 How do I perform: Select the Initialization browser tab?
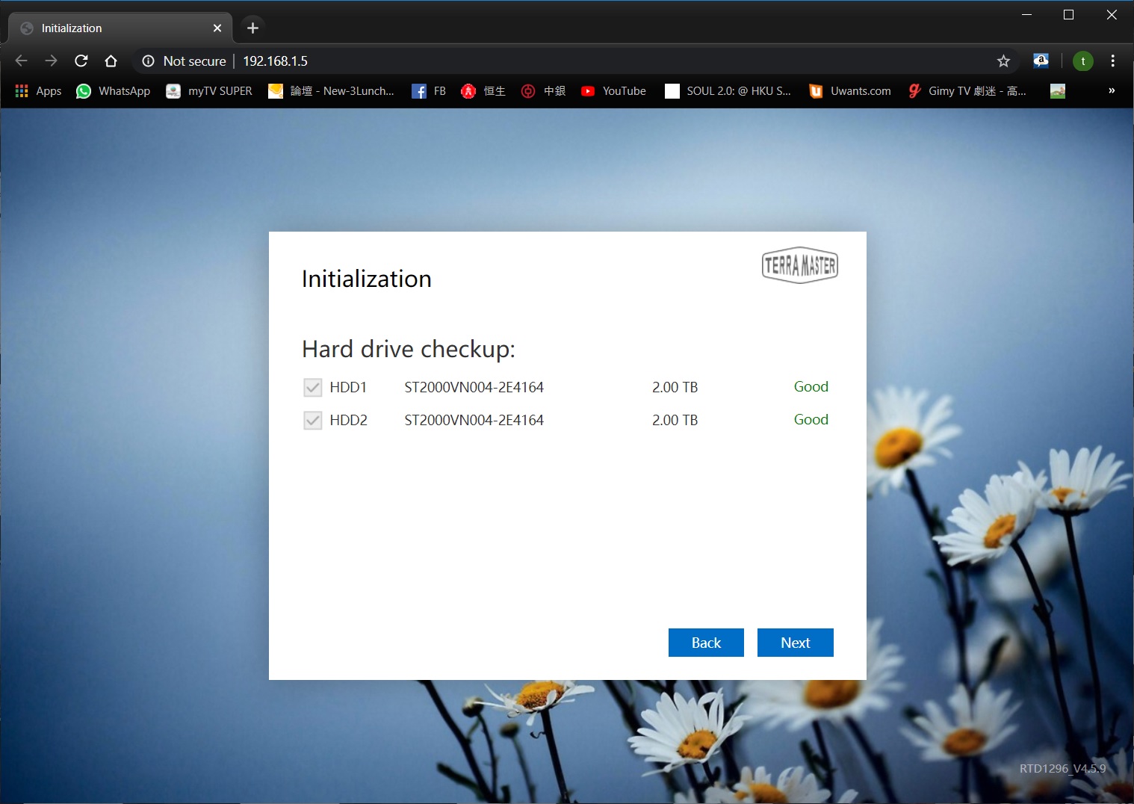112,28
